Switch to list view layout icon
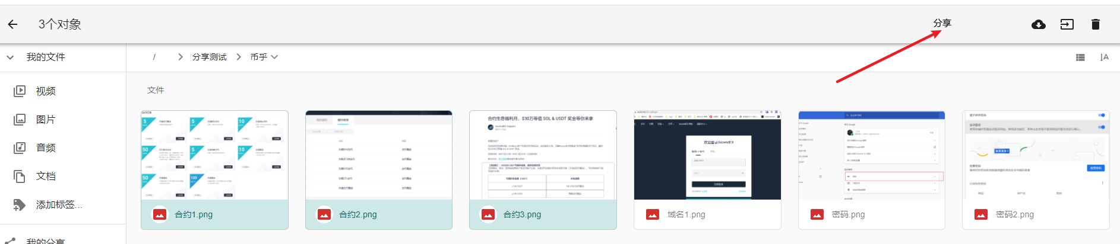The width and height of the screenshot is (1120, 244). 1080,57
